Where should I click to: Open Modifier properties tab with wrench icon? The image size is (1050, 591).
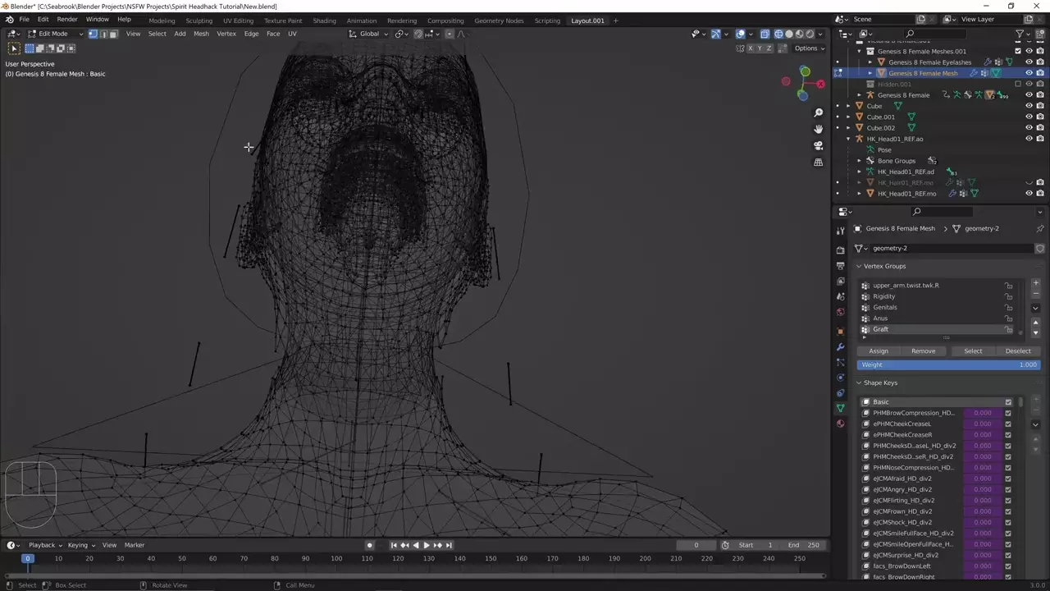[x=840, y=347]
